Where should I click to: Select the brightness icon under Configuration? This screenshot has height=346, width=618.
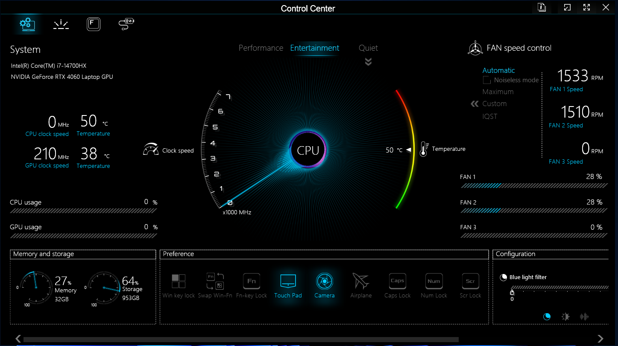[x=565, y=317]
